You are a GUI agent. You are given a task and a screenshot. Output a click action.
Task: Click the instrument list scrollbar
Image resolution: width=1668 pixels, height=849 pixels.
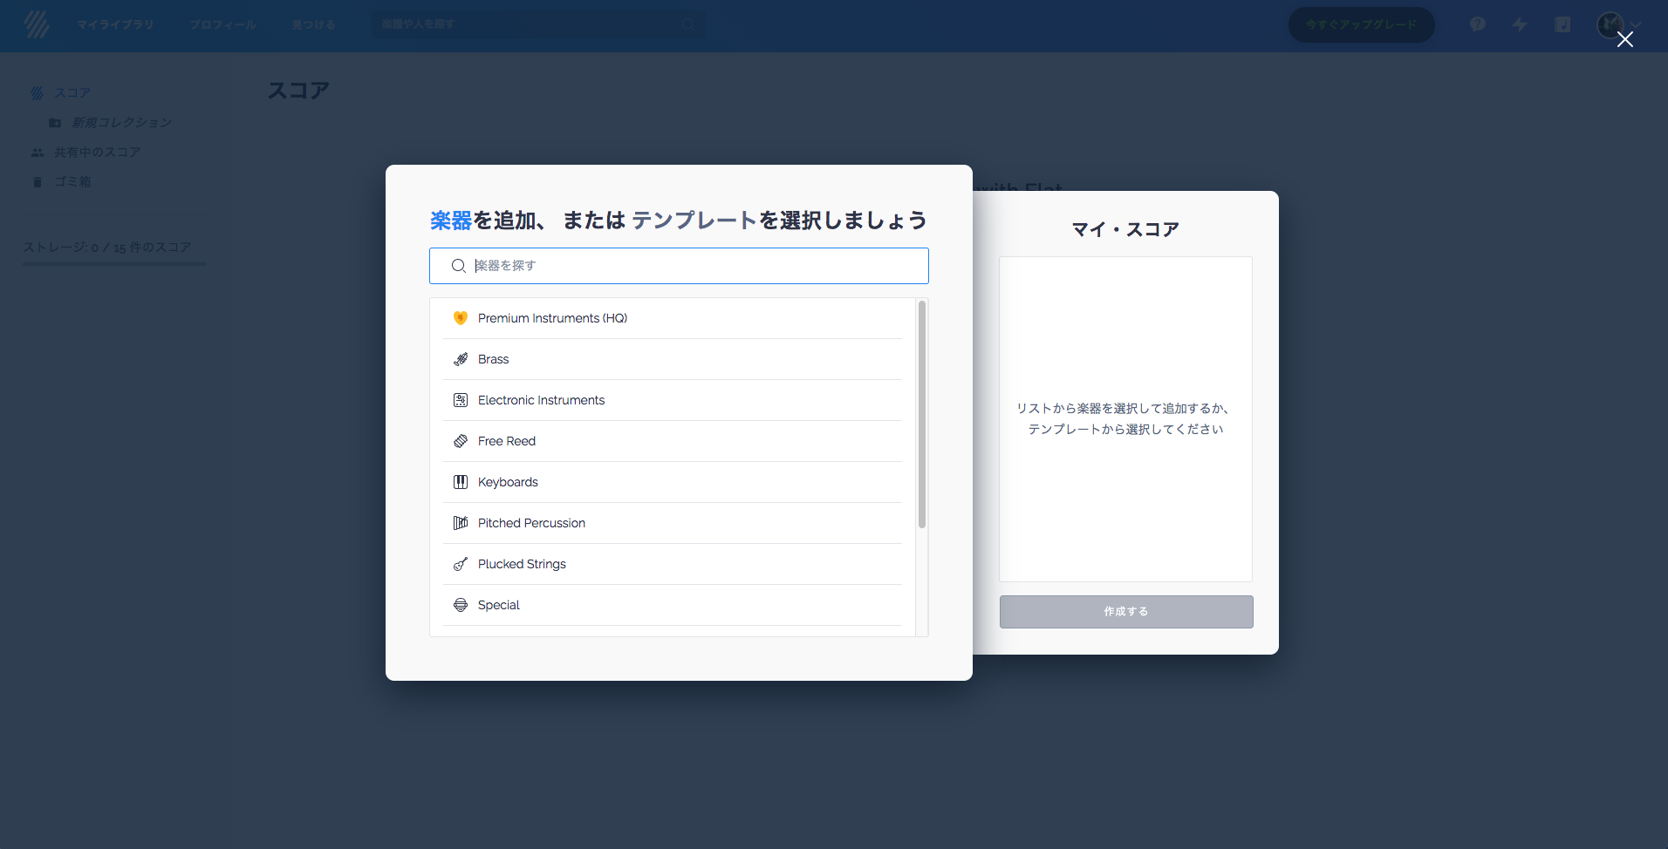click(921, 415)
